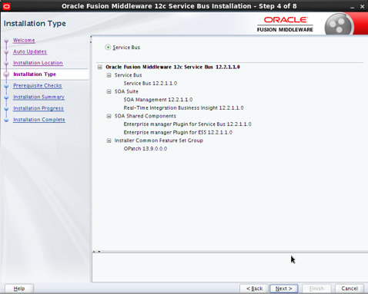Click the Installation Complete step bullet marker
This screenshot has width=368, height=294.
(6, 120)
